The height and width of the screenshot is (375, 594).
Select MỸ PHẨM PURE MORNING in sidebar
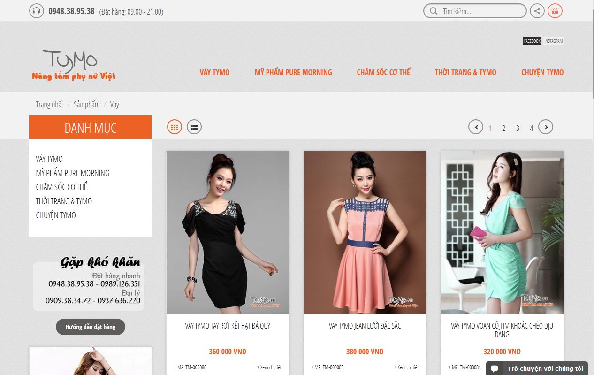pyautogui.click(x=73, y=173)
